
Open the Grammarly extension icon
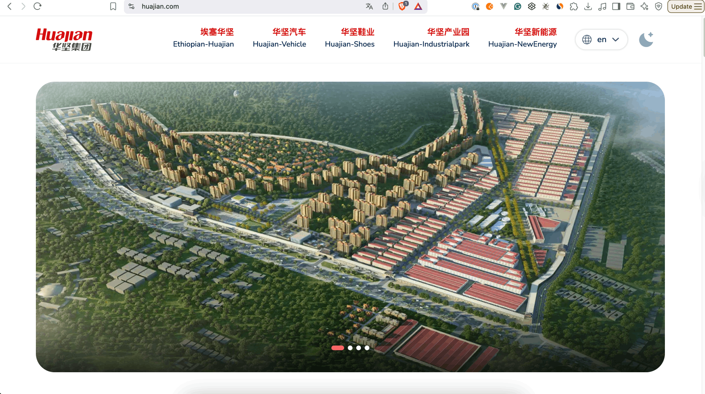pos(517,6)
